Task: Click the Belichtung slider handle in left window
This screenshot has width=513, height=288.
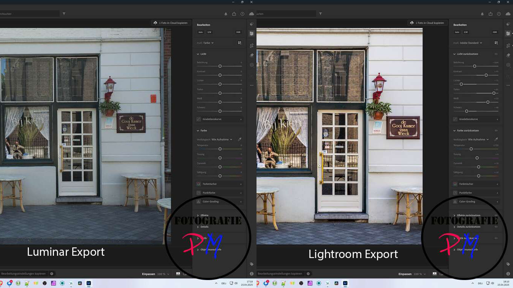Action: tap(220, 66)
